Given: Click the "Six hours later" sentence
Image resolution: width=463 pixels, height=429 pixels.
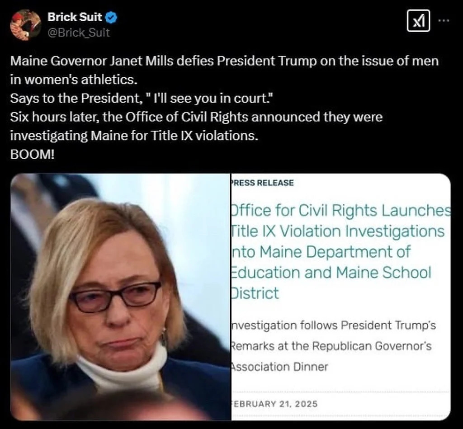Looking at the screenshot, I should click(196, 117).
